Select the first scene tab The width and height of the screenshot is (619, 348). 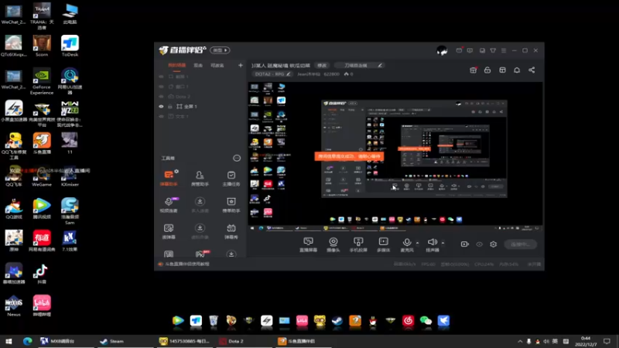pos(176,65)
